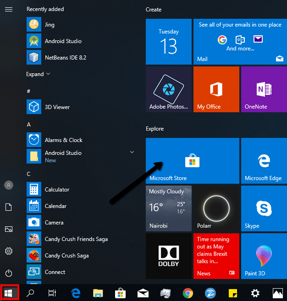This screenshot has width=287, height=301.
Task: Open the Polarr tile
Action: [216, 208]
